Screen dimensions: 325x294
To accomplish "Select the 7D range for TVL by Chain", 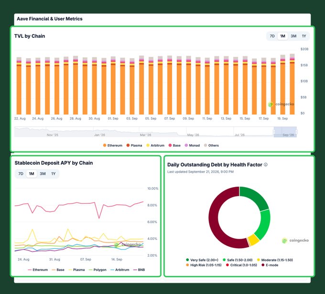I will click(272, 36).
